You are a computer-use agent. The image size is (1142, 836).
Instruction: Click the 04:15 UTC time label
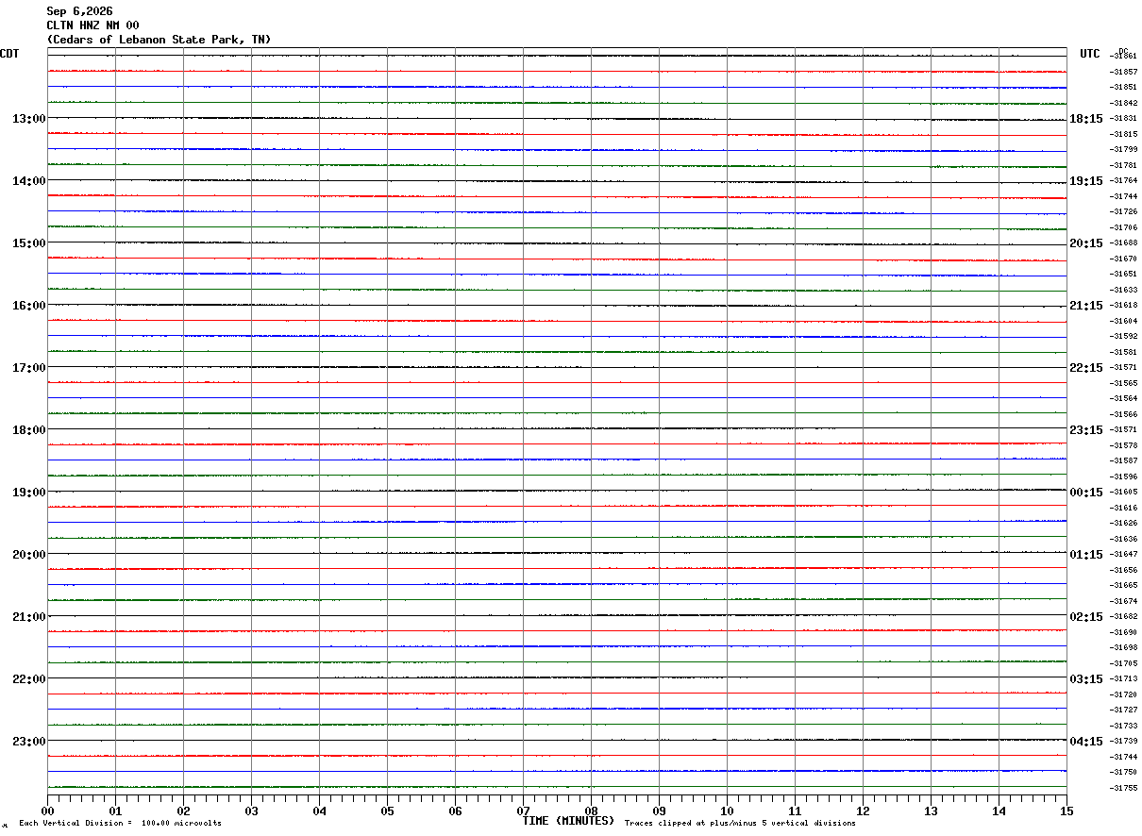click(x=1085, y=742)
